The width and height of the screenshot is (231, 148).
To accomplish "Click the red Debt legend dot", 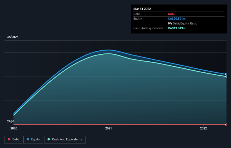I will [x=9, y=139].
